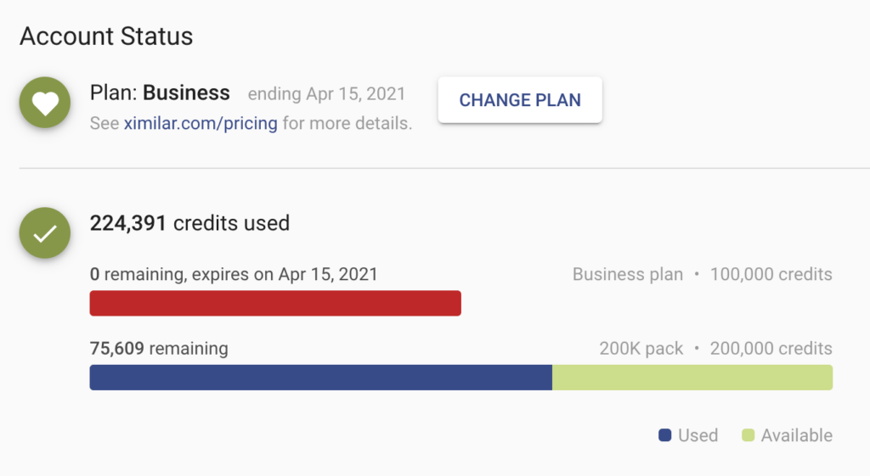Screen dimensions: 870x476
Task: Click the 200K pack 200,000 credits label
Action: coord(715,349)
